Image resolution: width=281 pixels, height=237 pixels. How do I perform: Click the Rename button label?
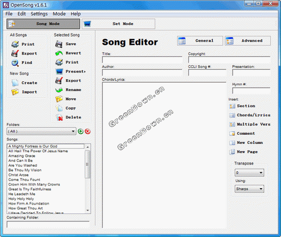point(73,90)
